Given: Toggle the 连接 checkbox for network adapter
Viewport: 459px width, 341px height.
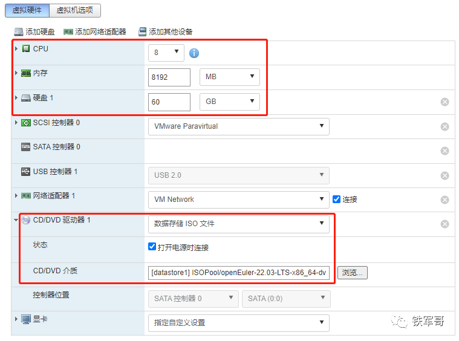Looking at the screenshot, I should click(x=336, y=200).
